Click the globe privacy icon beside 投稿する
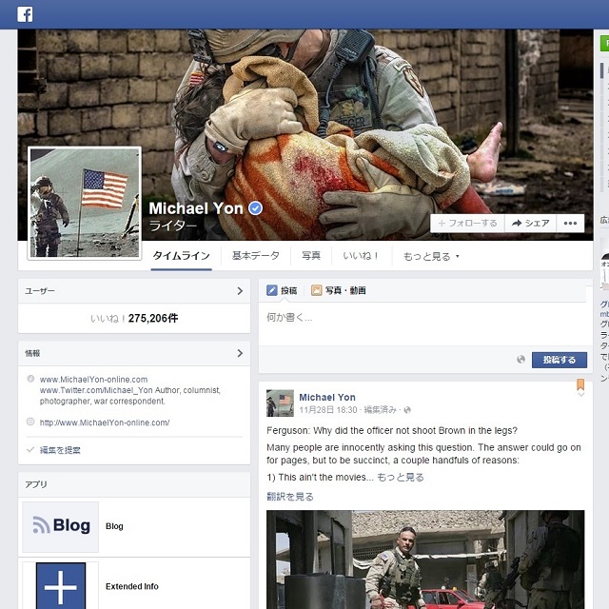 tap(521, 360)
